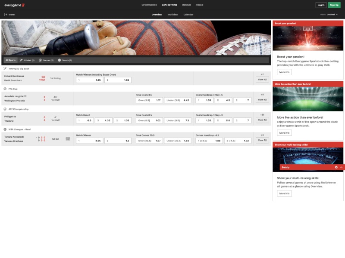Select the All Sports filter

click(x=10, y=60)
